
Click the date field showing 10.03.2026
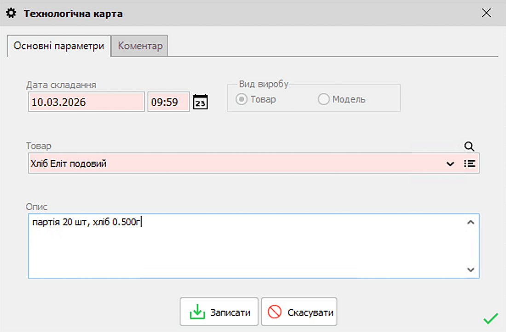click(86, 102)
